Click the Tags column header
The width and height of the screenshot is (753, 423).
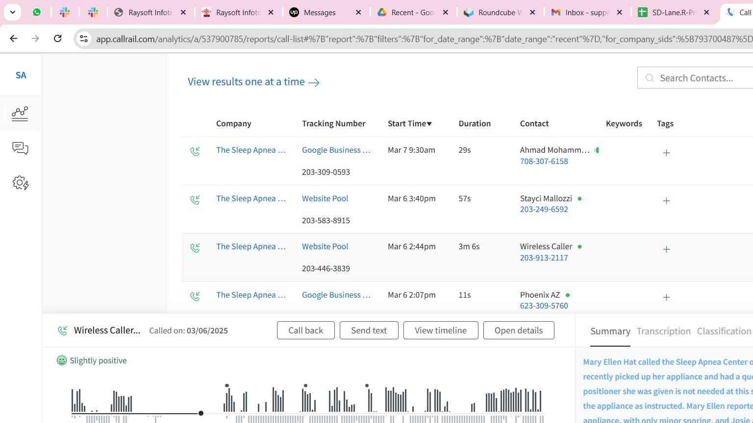(x=665, y=123)
